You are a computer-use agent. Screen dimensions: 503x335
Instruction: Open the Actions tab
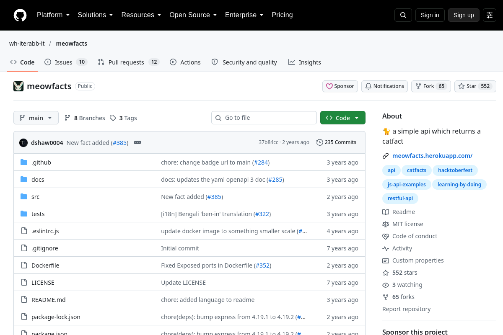pos(185,62)
